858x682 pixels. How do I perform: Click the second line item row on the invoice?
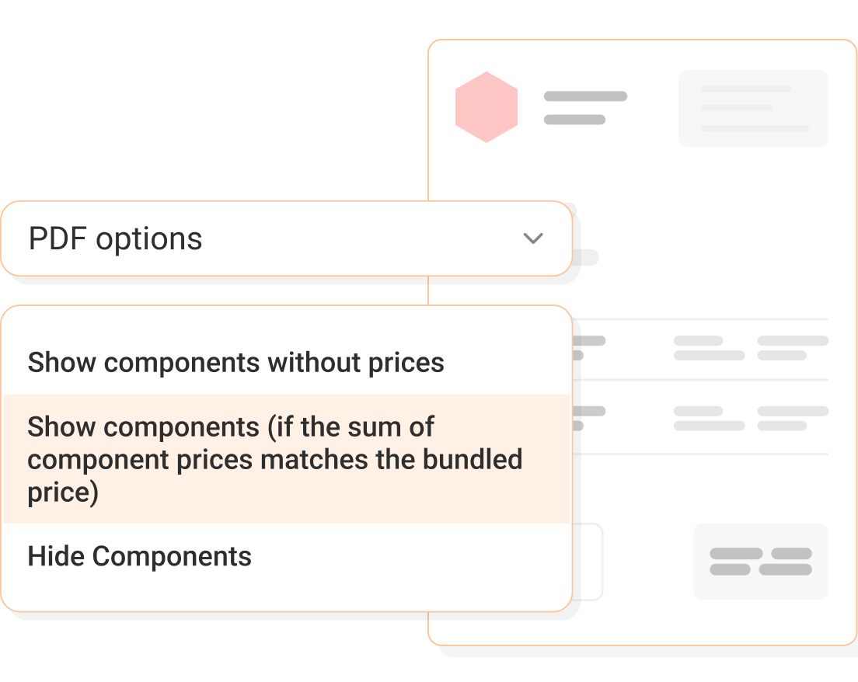point(707,415)
